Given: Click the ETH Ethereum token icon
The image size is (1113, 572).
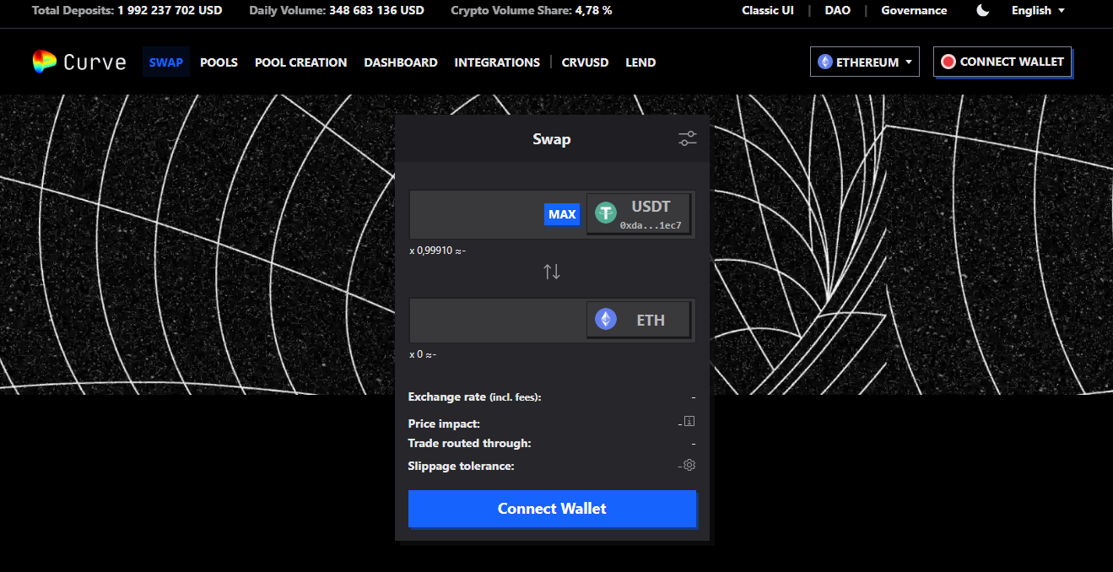Looking at the screenshot, I should (x=606, y=320).
